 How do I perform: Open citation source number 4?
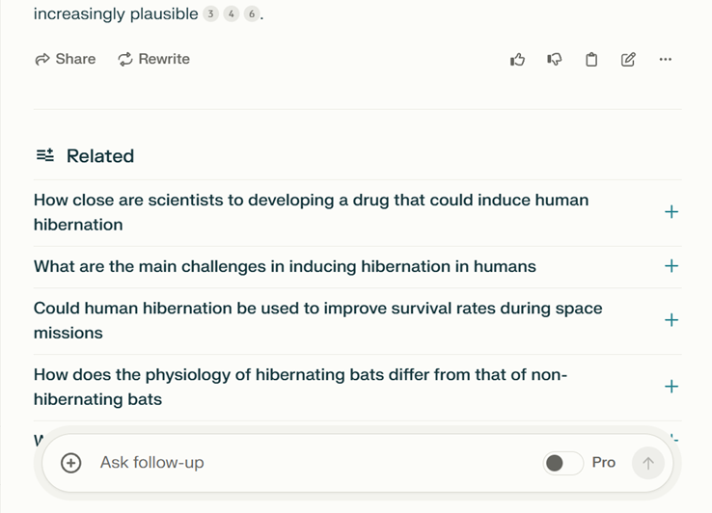(x=232, y=14)
